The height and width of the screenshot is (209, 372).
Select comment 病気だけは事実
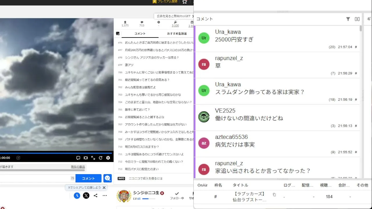(x=235, y=145)
